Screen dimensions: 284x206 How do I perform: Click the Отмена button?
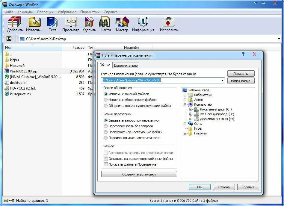coord(224,187)
